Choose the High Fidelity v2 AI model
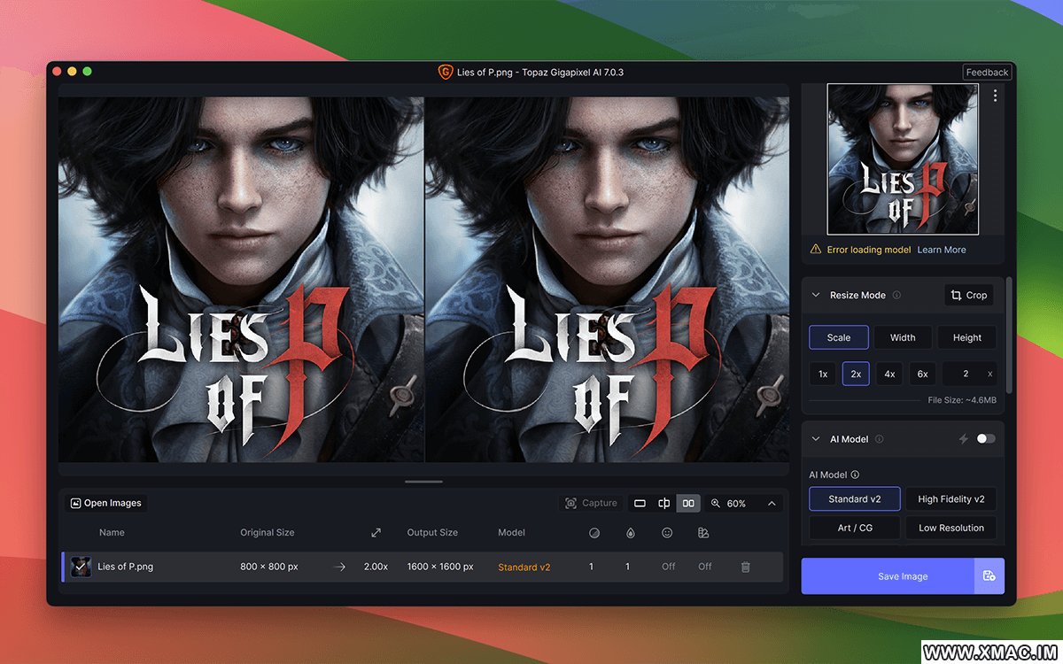Image resolution: width=1063 pixels, height=664 pixels. coord(951,499)
